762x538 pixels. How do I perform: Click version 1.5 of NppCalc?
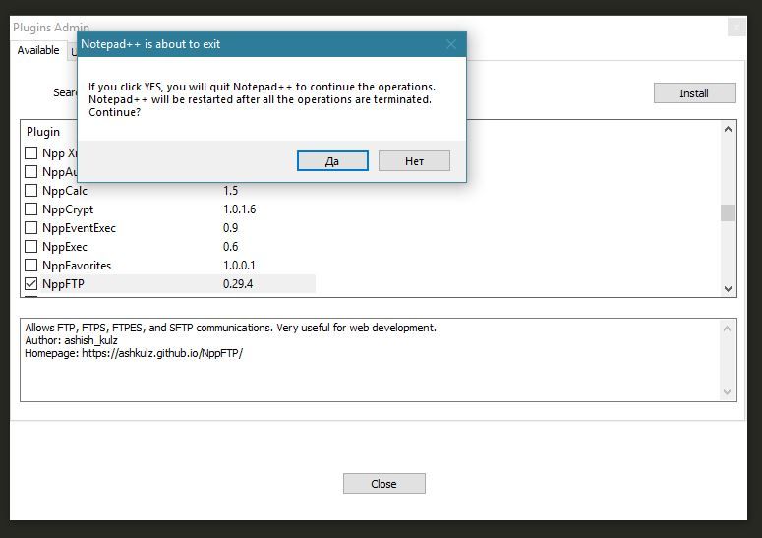pyautogui.click(x=230, y=191)
